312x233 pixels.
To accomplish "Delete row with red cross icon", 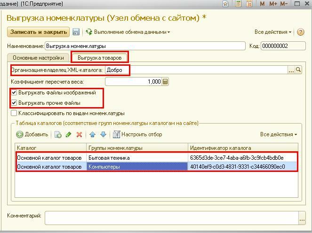I will tap(79, 134).
